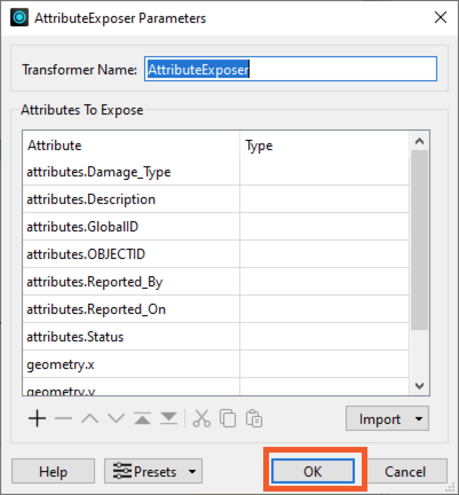Move selected attribute to the bottom
The height and width of the screenshot is (495, 459).
point(168,418)
